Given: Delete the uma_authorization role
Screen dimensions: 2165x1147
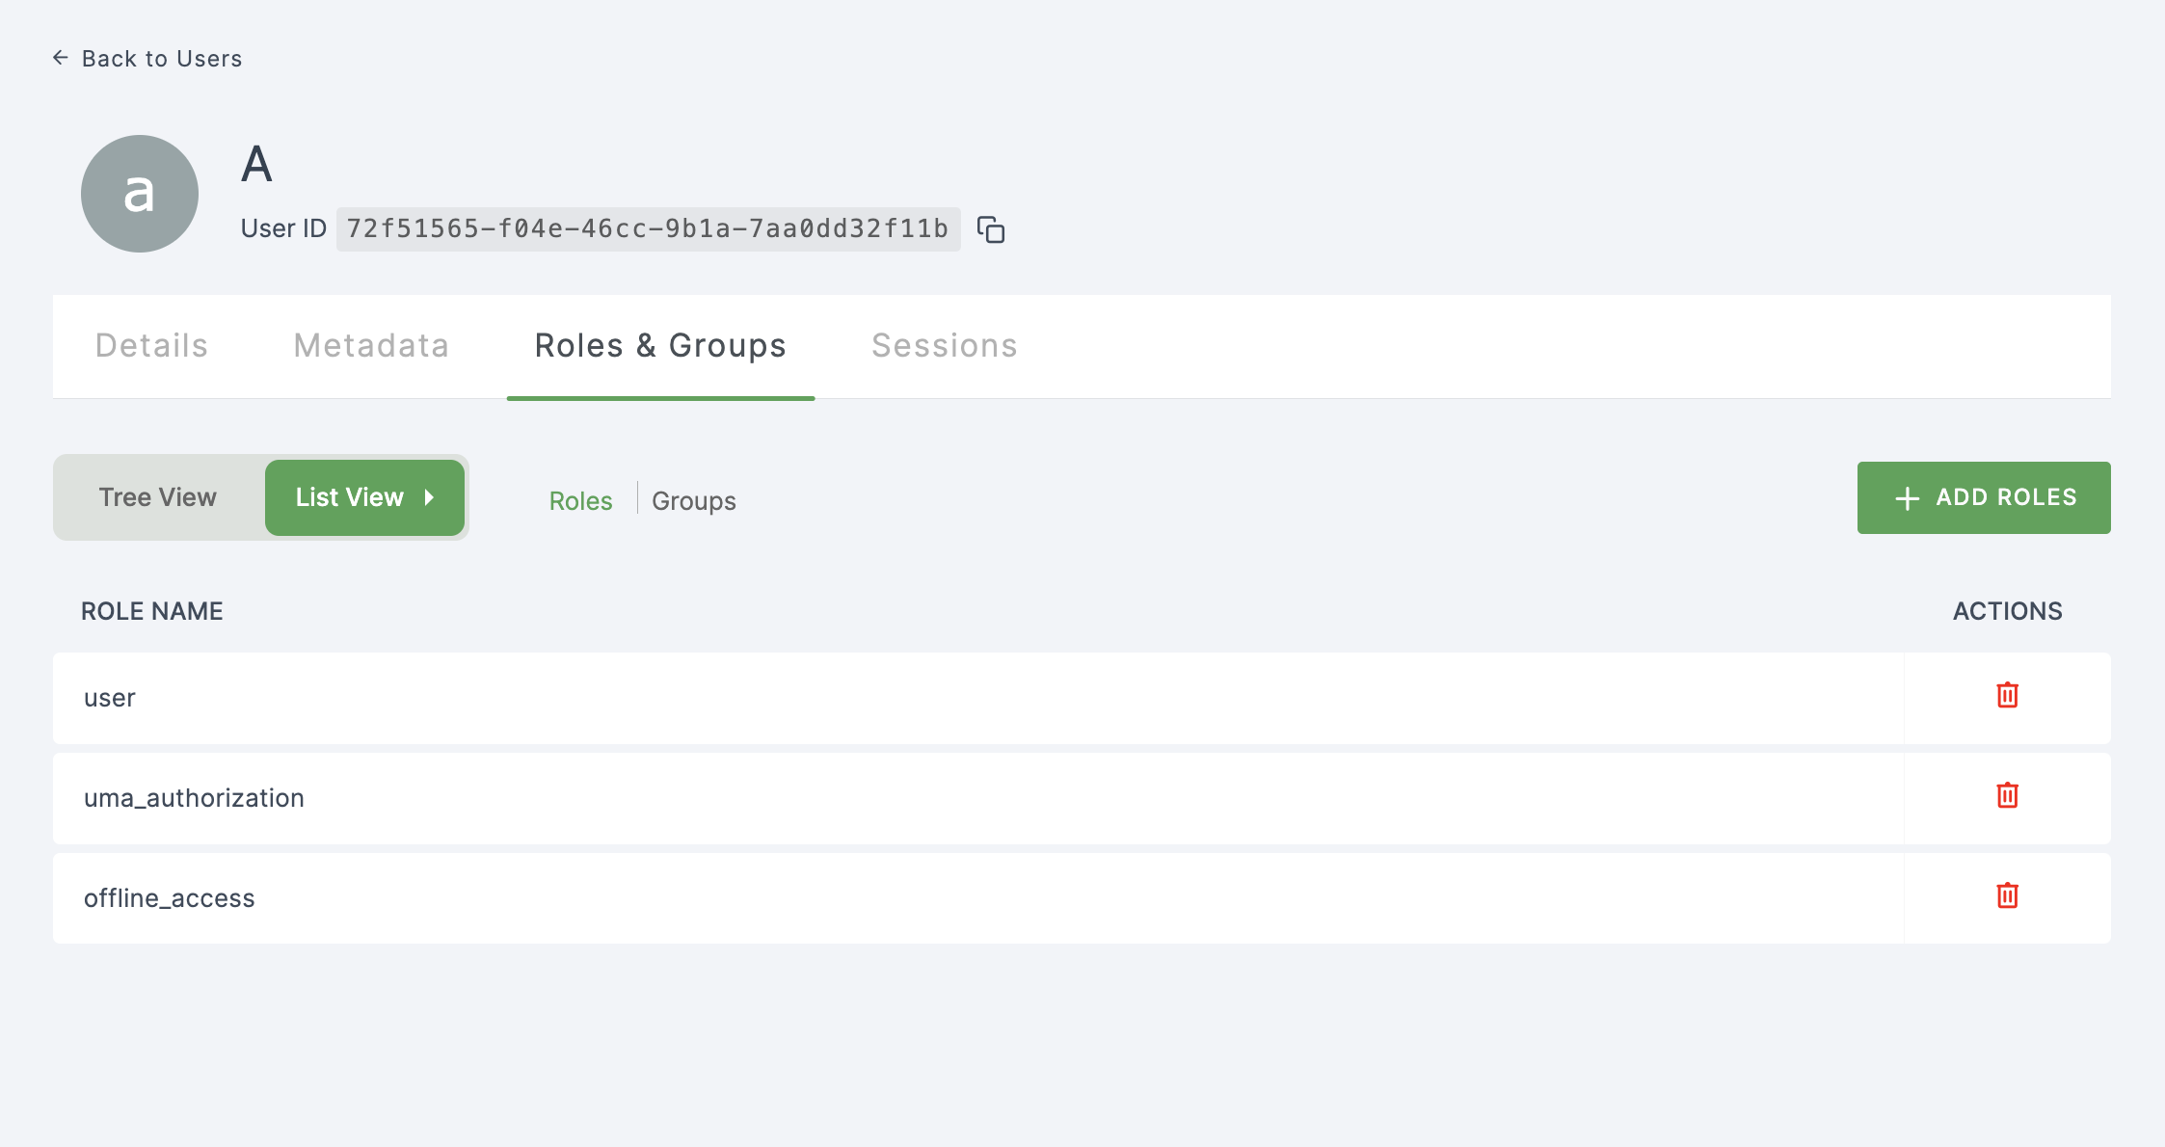Looking at the screenshot, I should point(2007,795).
